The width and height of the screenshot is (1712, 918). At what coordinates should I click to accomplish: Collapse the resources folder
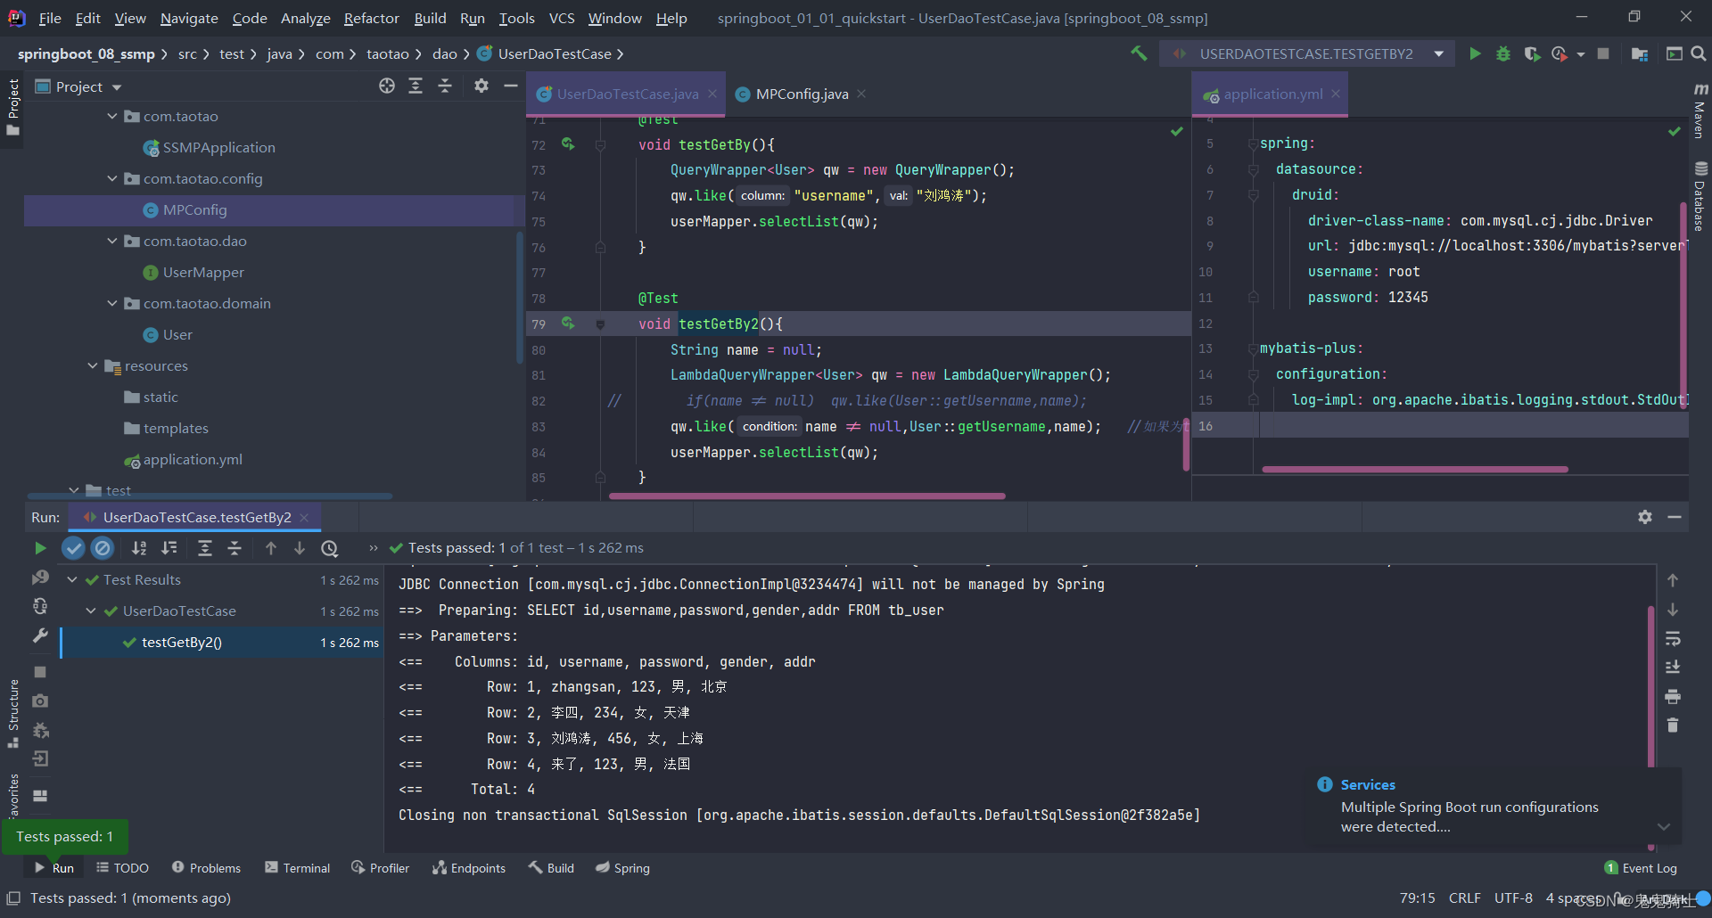point(93,365)
